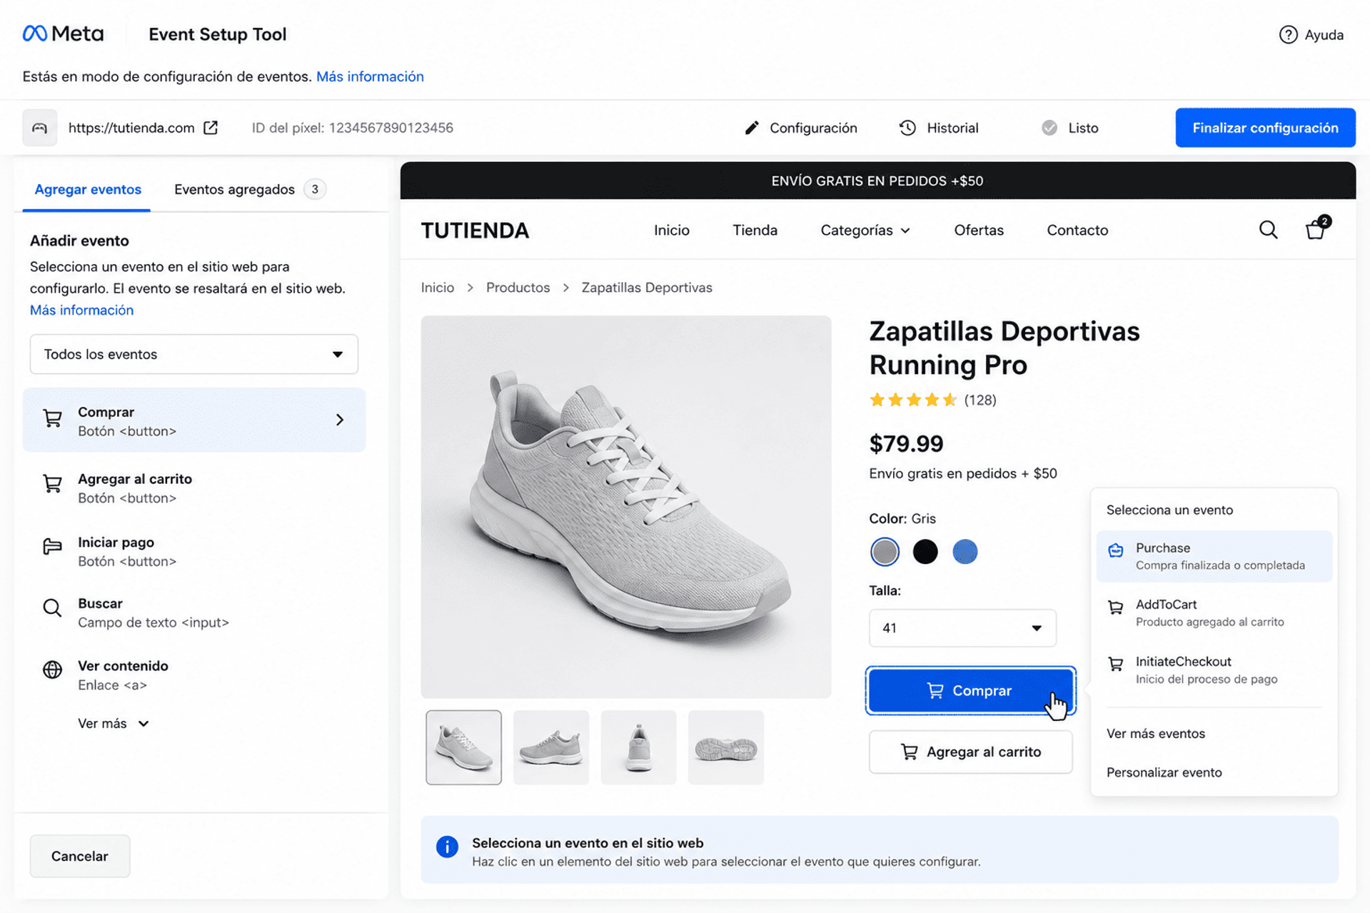Image resolution: width=1370 pixels, height=913 pixels.
Task: Open the Más información link in the header
Action: pos(370,76)
